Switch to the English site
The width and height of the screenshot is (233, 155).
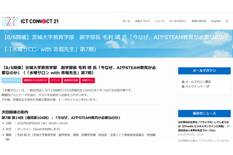pos(216,21)
